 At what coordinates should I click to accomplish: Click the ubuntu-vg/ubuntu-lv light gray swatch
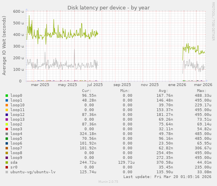coord(7,172)
